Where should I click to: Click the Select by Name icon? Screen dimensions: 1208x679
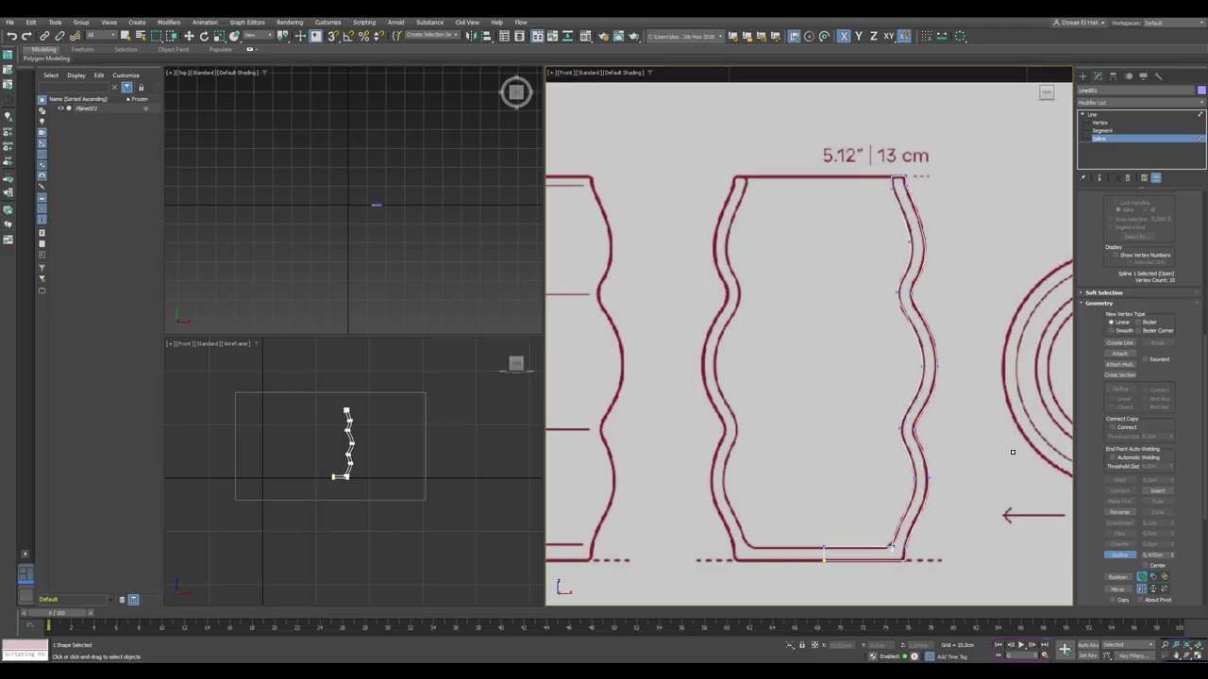click(x=141, y=36)
